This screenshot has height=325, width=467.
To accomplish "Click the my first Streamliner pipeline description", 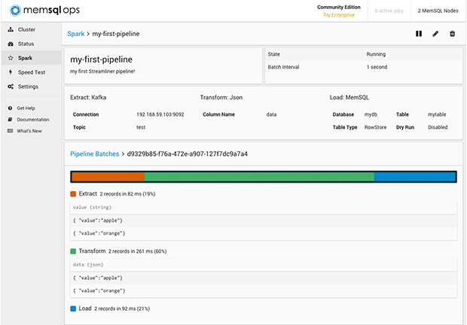I will (102, 71).
